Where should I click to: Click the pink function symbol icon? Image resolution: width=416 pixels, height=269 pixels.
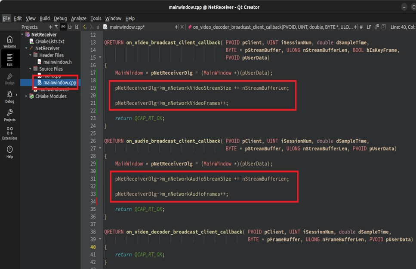click(190, 27)
